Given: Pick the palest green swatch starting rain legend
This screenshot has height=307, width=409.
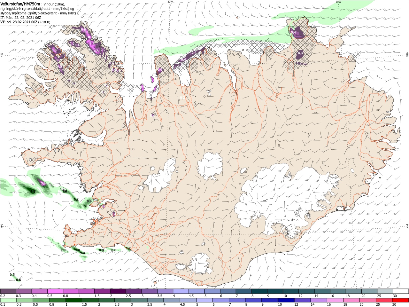Looking at the screenshot, I should click(8, 300).
